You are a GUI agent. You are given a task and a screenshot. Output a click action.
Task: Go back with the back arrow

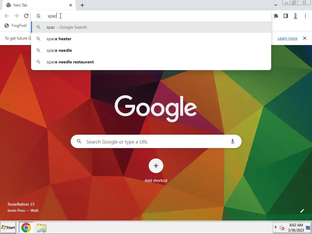[7, 16]
